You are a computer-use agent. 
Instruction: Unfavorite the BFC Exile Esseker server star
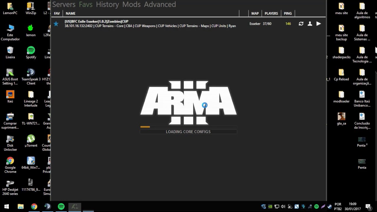tap(56, 24)
